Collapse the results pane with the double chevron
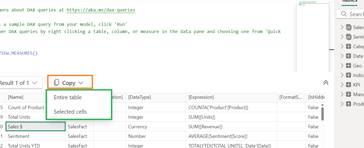364x148 pixels. (x=326, y=83)
